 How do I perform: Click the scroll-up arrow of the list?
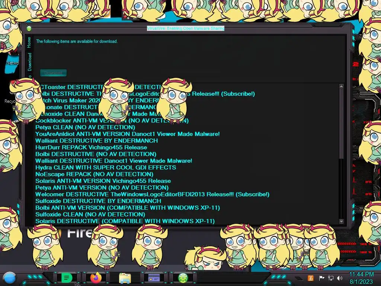pos(341,86)
